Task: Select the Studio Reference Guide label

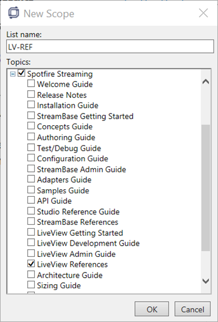Action: pyautogui.click(x=78, y=211)
